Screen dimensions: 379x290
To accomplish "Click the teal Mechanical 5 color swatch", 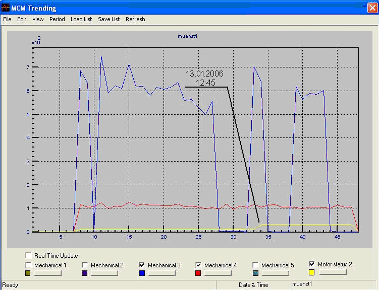I will [x=255, y=273].
